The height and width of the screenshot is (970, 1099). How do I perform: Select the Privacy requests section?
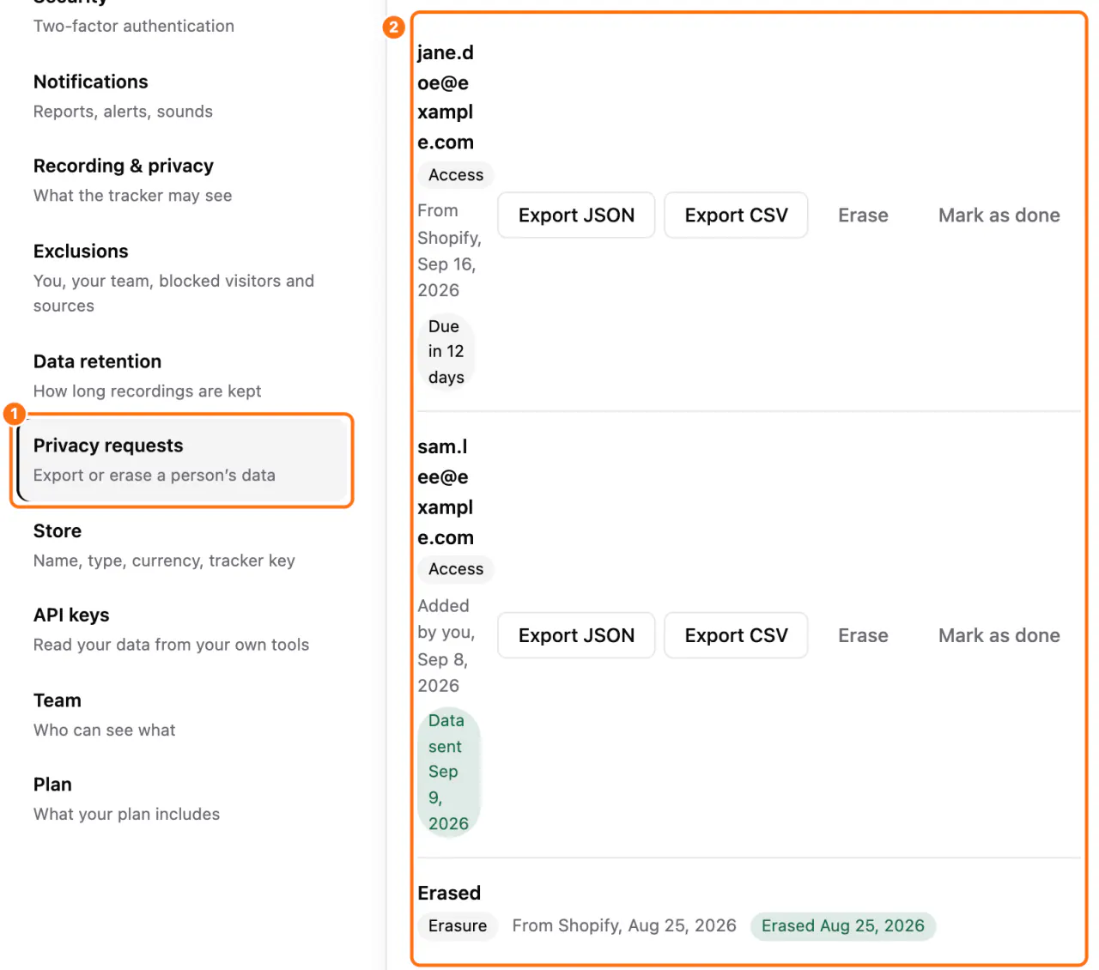coord(181,460)
